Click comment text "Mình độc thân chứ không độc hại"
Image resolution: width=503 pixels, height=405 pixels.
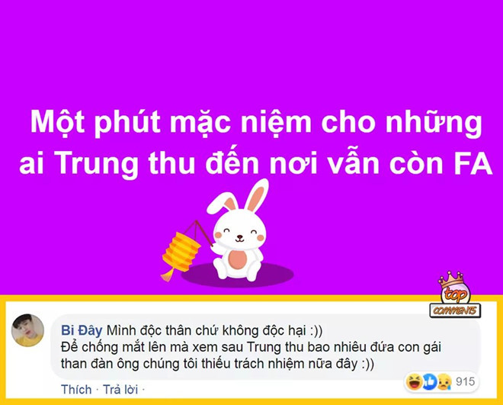point(206,330)
